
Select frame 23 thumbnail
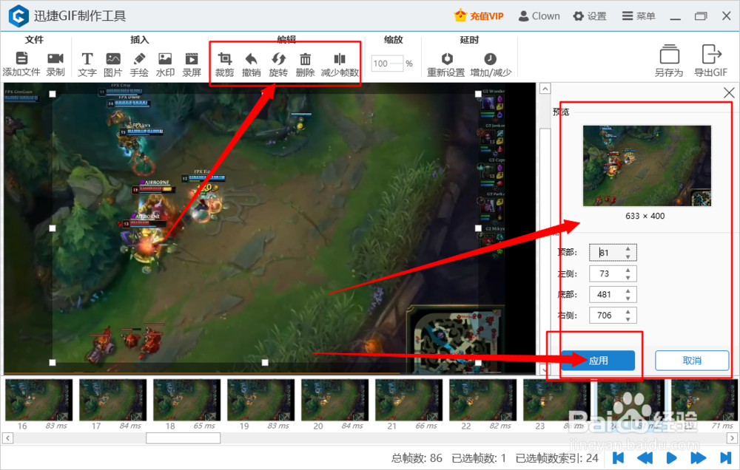coord(557,400)
